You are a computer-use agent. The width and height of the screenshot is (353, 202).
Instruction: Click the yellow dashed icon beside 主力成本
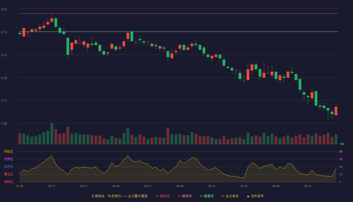[223, 196]
